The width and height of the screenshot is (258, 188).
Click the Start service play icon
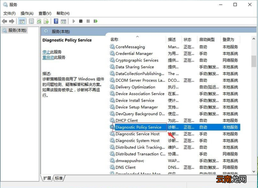point(74,21)
